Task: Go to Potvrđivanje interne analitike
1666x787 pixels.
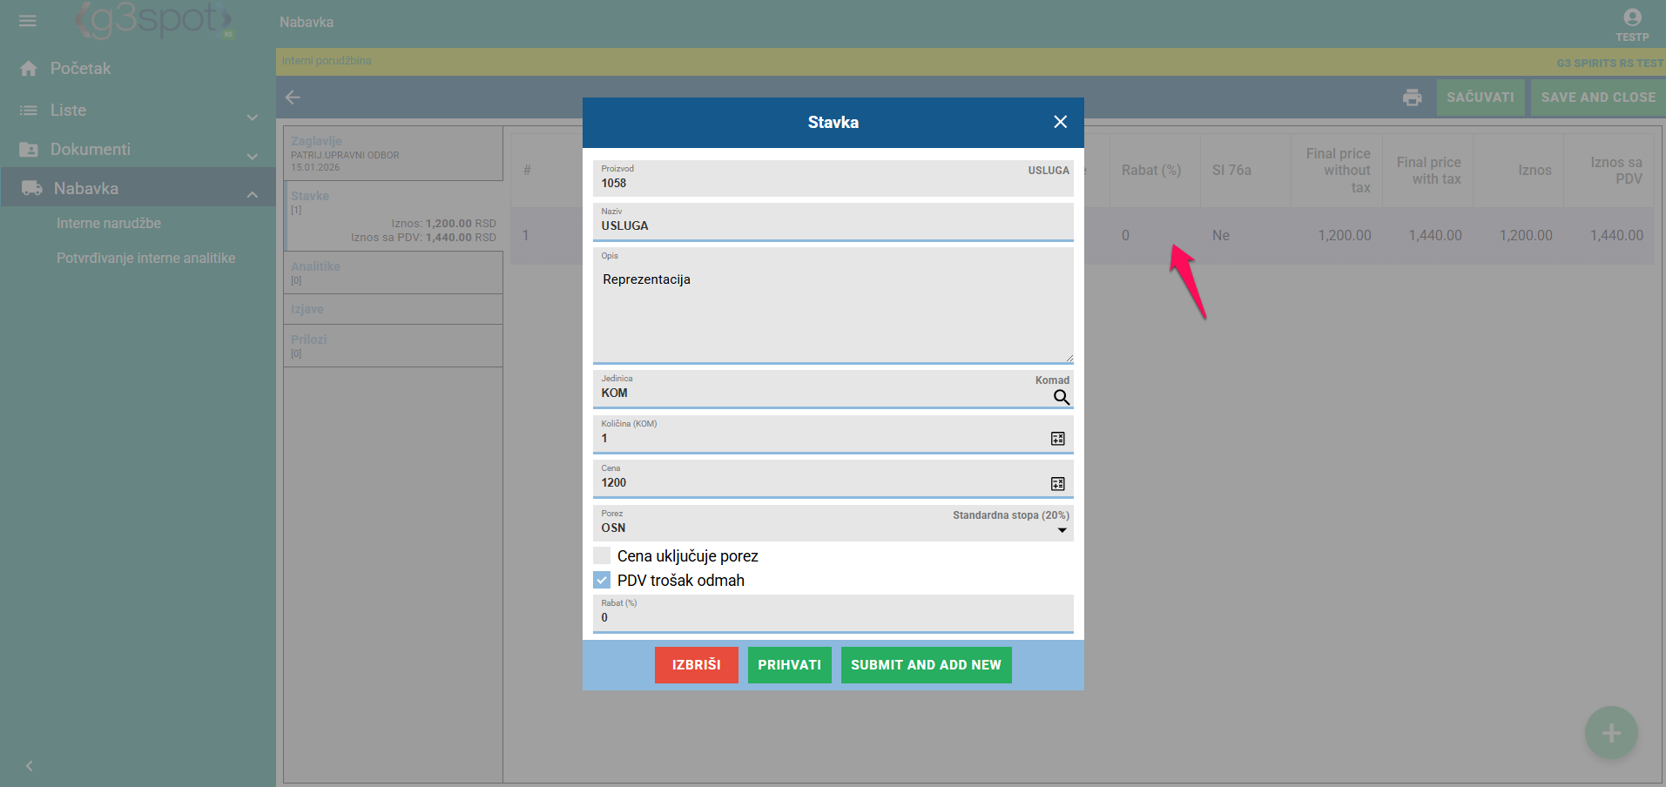Action: 145,259
